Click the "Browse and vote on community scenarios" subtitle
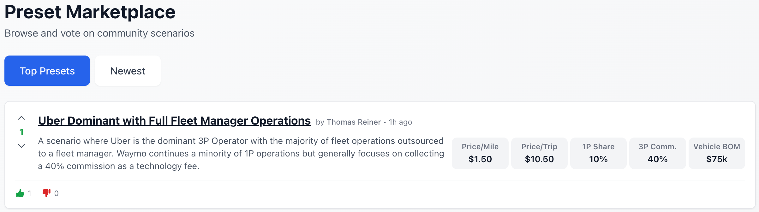This screenshot has width=759, height=212. pos(99,33)
